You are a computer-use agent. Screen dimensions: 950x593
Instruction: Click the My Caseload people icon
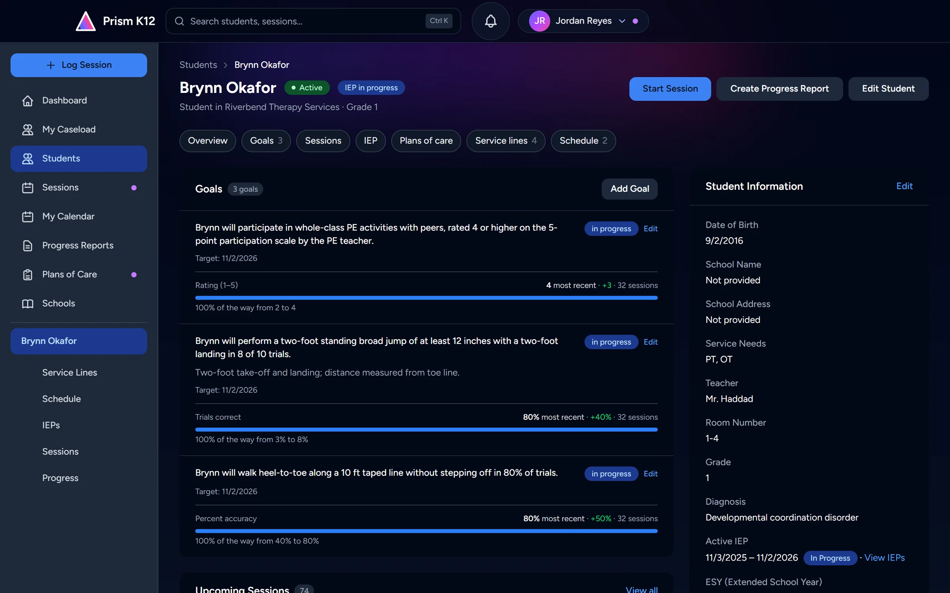coord(27,130)
